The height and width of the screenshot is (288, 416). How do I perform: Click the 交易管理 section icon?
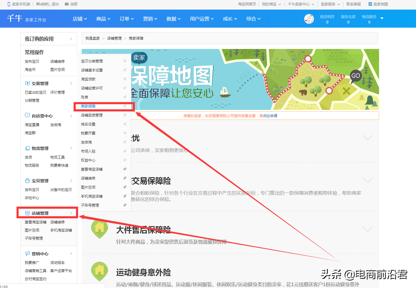click(x=27, y=83)
